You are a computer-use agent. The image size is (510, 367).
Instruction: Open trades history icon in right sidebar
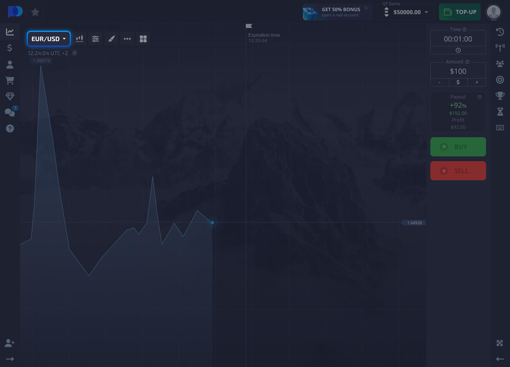pyautogui.click(x=500, y=32)
